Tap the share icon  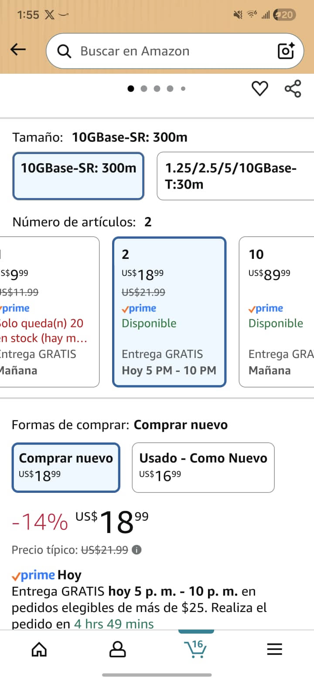tap(293, 89)
